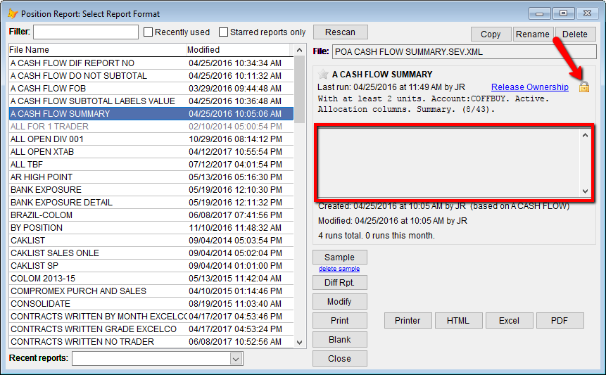Select CONSOLIDATE report

[x=151, y=304]
